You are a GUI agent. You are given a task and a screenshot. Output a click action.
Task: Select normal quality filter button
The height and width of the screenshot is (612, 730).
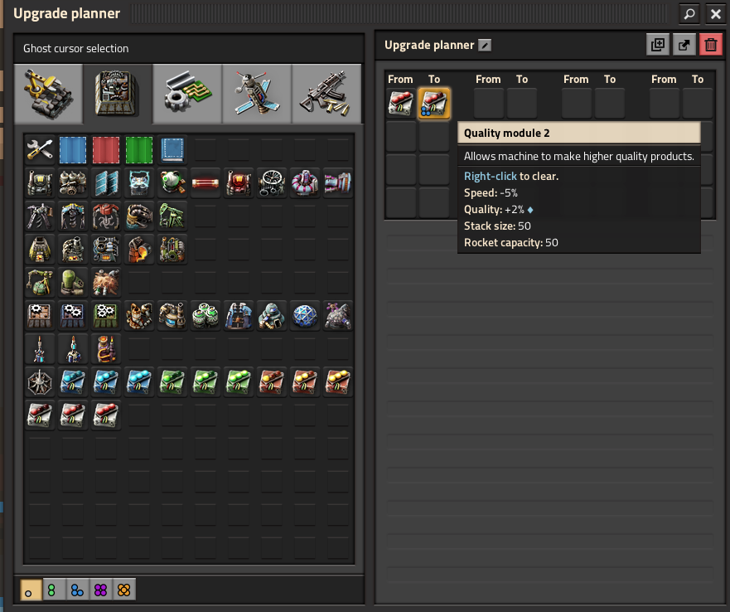[x=31, y=590]
